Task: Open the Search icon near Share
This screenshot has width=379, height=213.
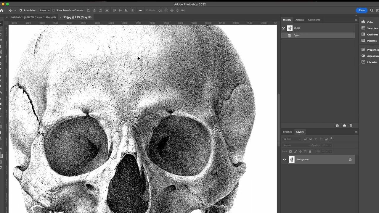Action: point(372,10)
